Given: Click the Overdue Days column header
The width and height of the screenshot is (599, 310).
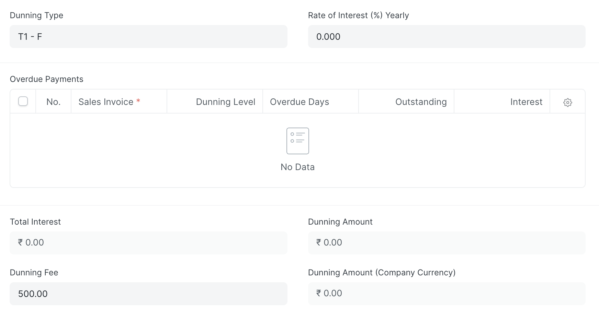Looking at the screenshot, I should pyautogui.click(x=299, y=102).
